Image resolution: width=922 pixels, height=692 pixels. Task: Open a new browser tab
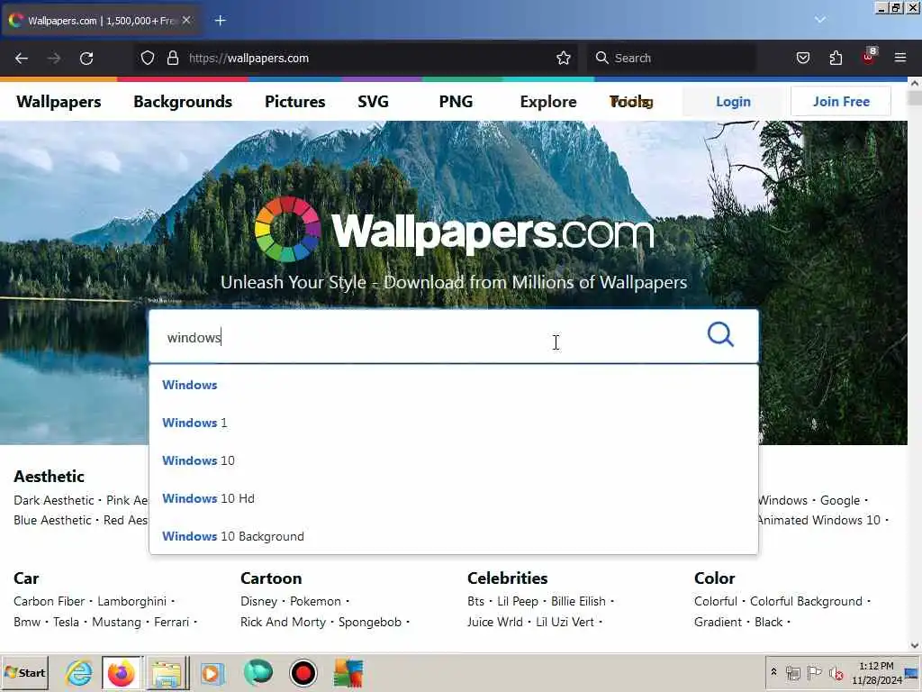pos(221,21)
